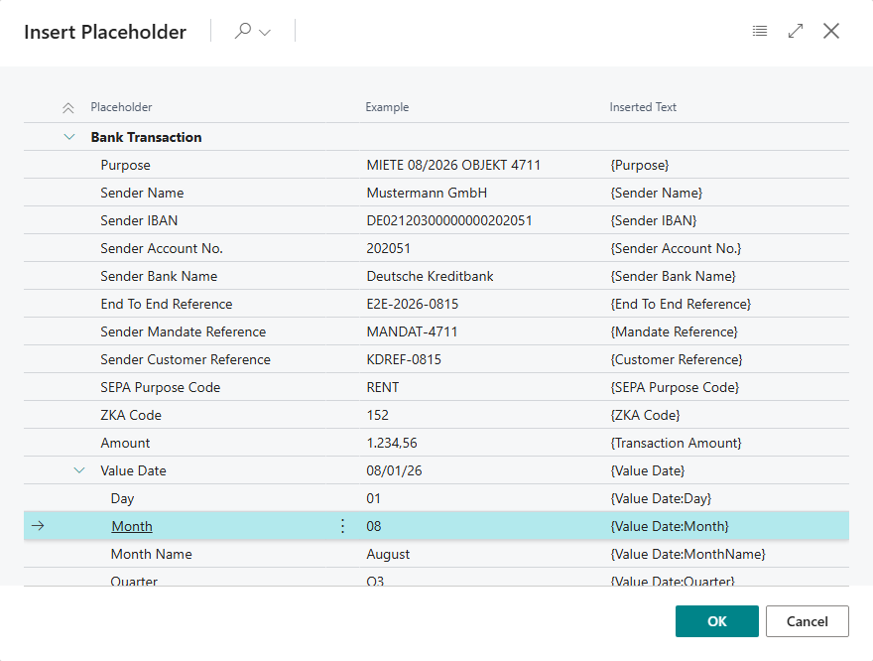The width and height of the screenshot is (873, 661).
Task: Click the Example column header
Action: click(x=387, y=107)
